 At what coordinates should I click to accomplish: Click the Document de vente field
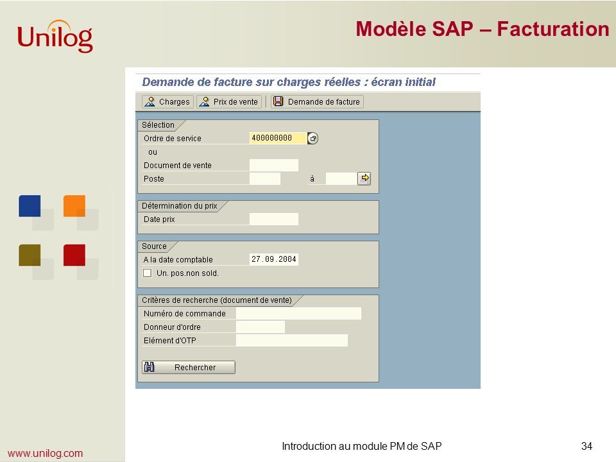(274, 165)
